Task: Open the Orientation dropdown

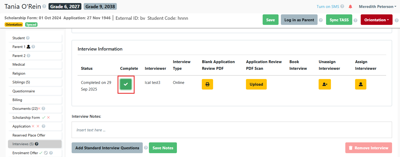Action: (376, 20)
